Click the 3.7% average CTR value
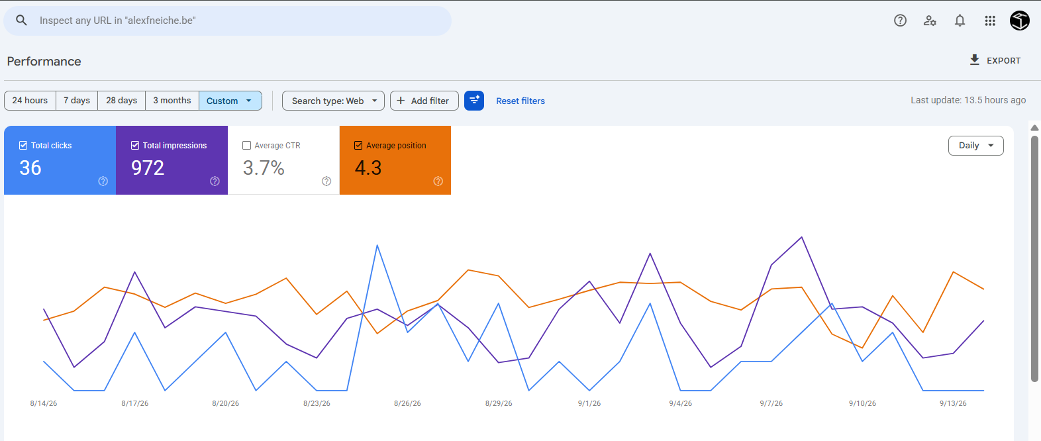Viewport: 1041px width, 441px height. tap(264, 168)
